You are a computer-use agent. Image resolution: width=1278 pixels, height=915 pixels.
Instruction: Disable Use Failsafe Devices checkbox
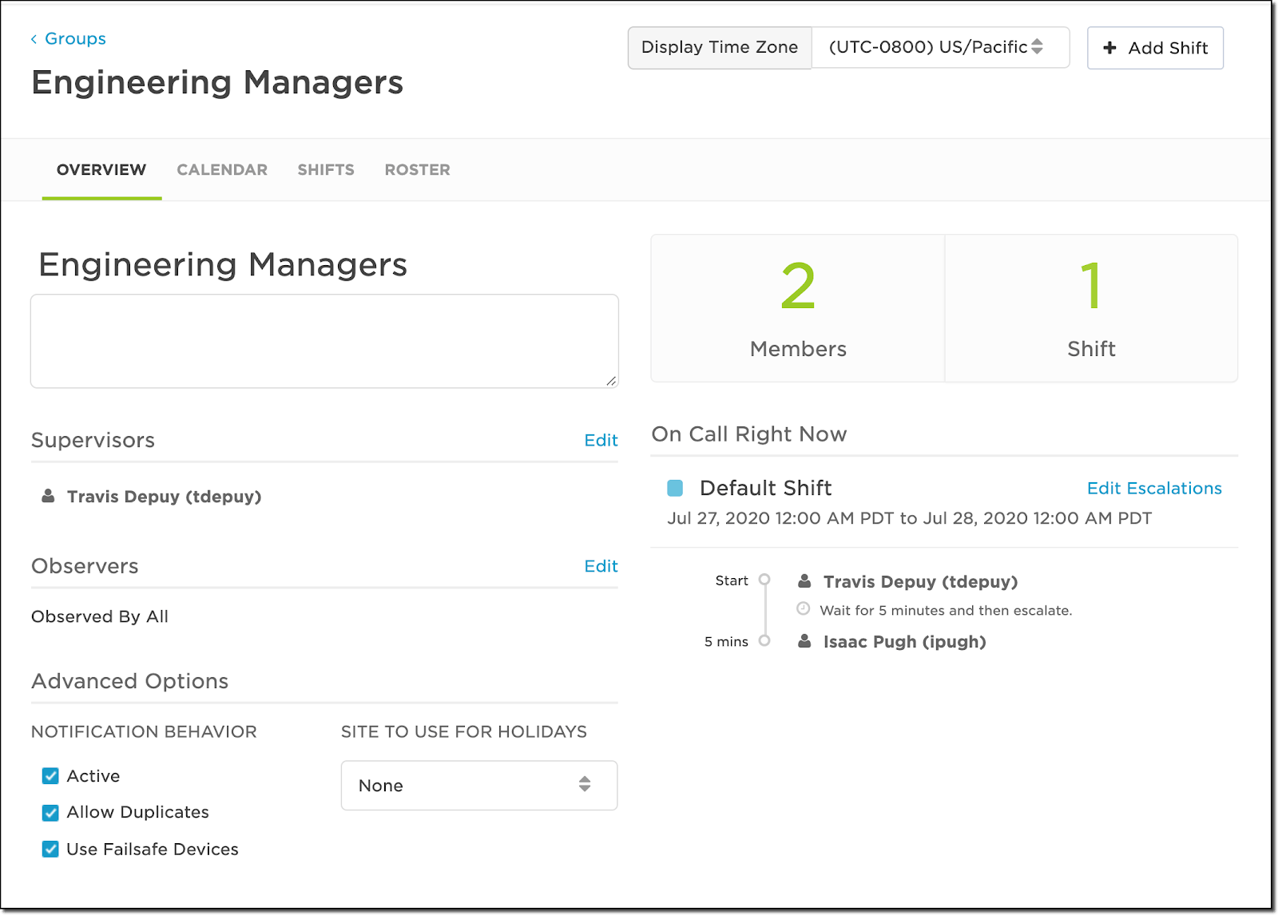[50, 850]
